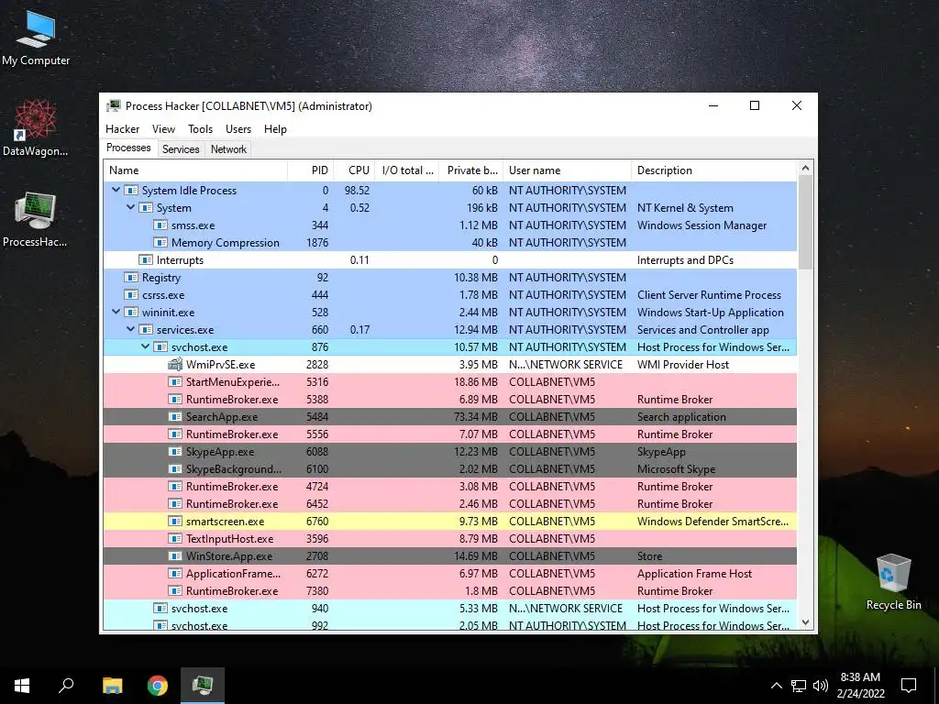Click the Registry process icon
The height and width of the screenshot is (704, 939).
(131, 278)
